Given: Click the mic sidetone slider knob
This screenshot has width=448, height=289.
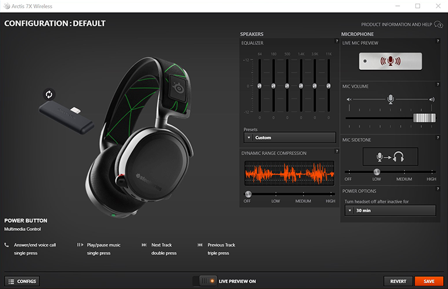Looking at the screenshot, I should point(377,172).
